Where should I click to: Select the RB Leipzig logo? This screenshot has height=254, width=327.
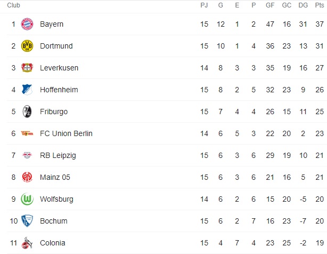[x=27, y=155]
